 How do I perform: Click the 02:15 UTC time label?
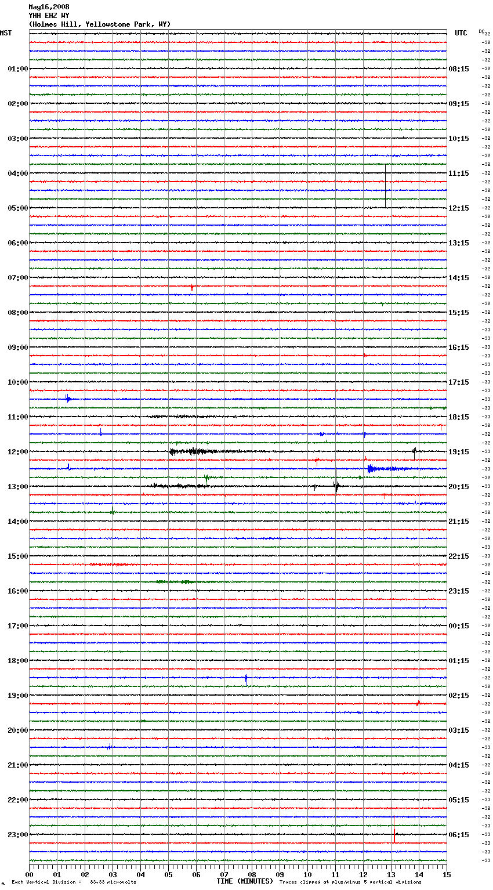click(459, 696)
